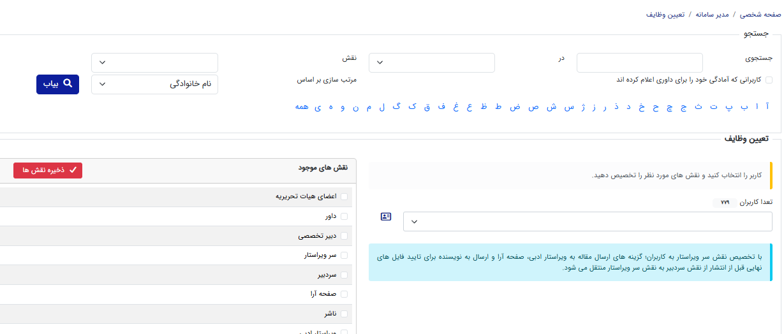
Task: Show all users with همه link
Action: (302, 107)
